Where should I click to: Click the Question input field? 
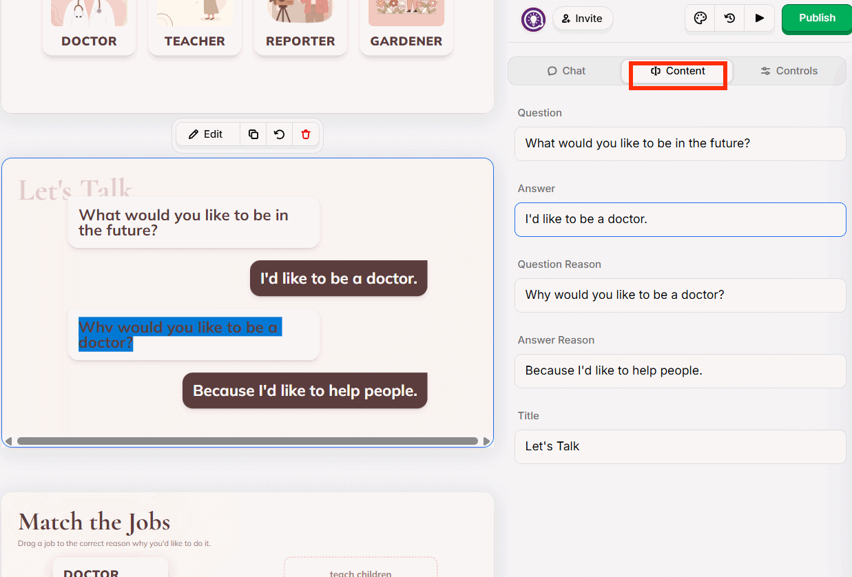pos(680,143)
